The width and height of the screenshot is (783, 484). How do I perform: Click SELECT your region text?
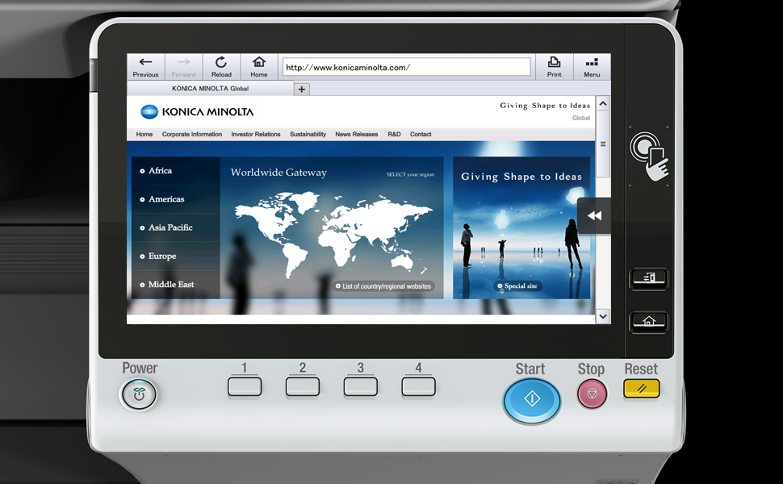point(411,174)
